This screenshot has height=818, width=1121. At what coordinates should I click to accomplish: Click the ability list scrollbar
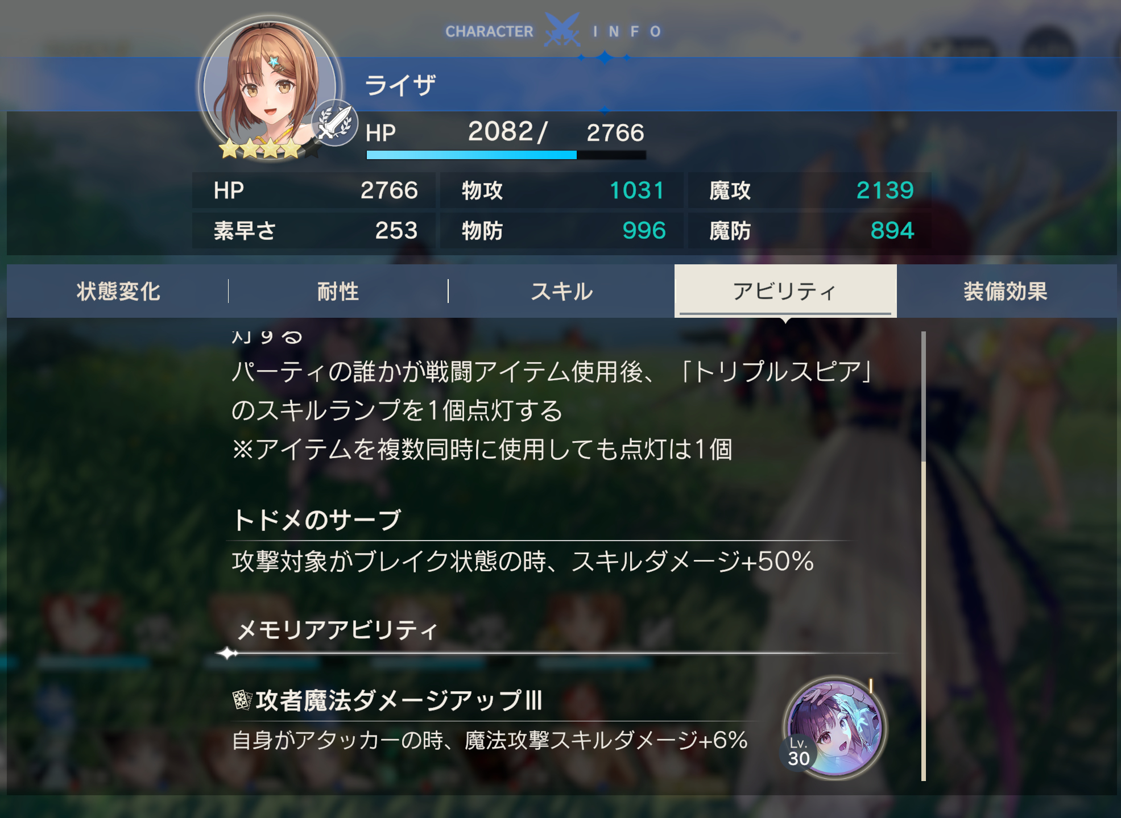click(x=923, y=556)
